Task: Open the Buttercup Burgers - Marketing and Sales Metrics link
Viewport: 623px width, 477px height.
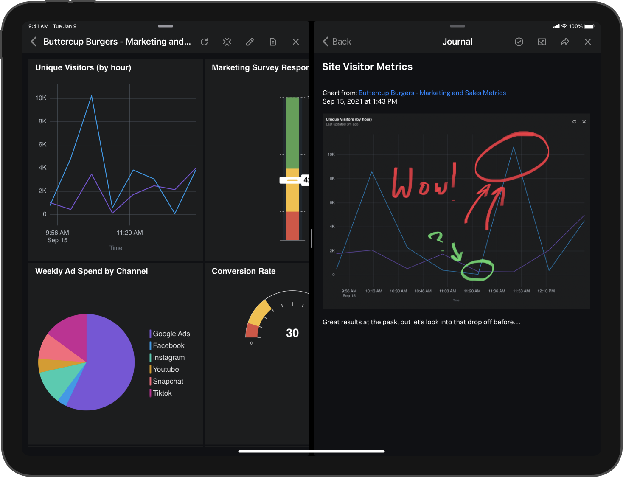Action: coord(432,93)
